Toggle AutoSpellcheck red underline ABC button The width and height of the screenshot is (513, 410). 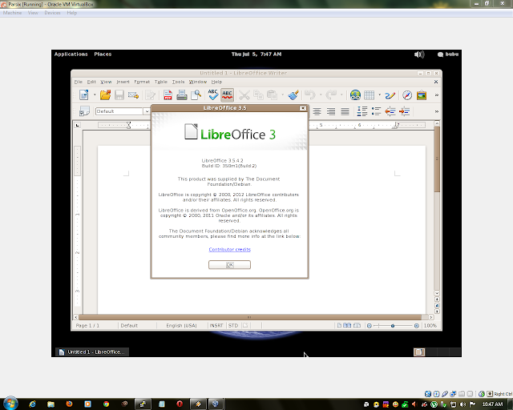(x=227, y=95)
